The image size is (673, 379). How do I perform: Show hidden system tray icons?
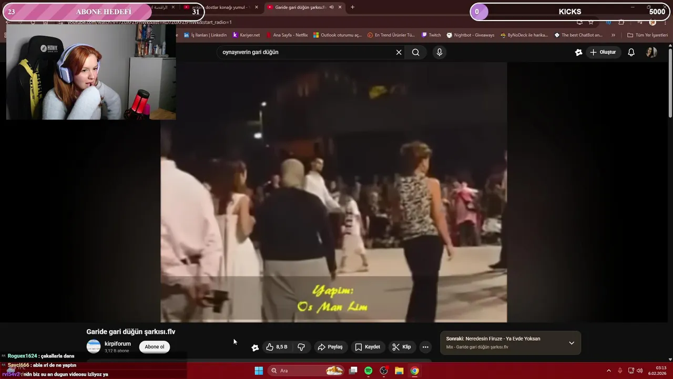(x=609, y=371)
